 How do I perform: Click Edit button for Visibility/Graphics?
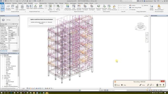12,34
